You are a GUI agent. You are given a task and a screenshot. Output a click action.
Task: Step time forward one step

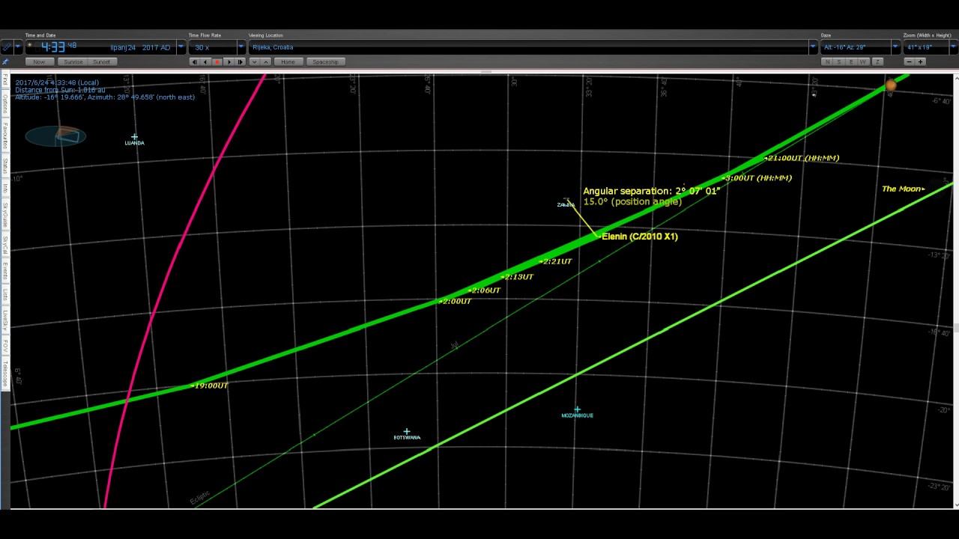pos(240,61)
